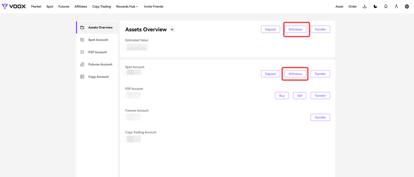Click Withdraw in Assets Overview header
The height and width of the screenshot is (177, 414).
pyautogui.click(x=295, y=29)
